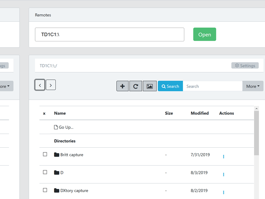Sort by the Size column header
265x199 pixels.
pos(169,113)
